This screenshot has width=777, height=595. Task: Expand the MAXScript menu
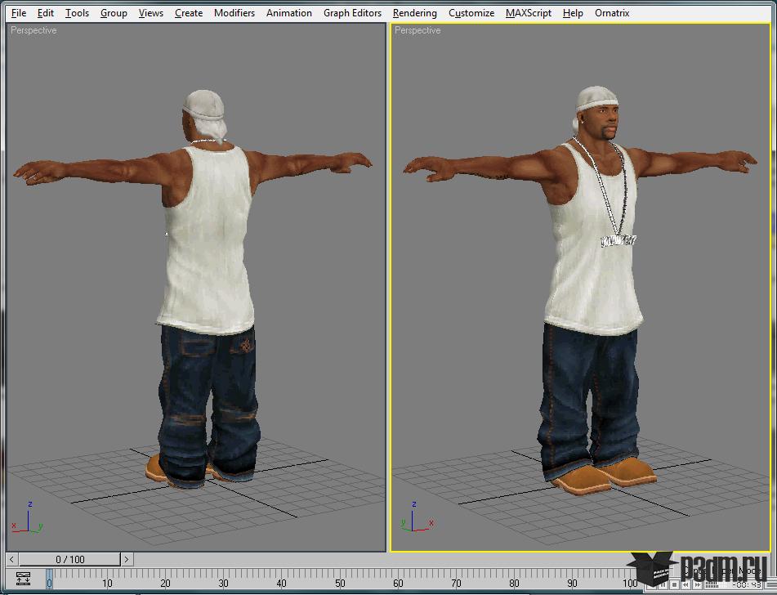pyautogui.click(x=528, y=13)
